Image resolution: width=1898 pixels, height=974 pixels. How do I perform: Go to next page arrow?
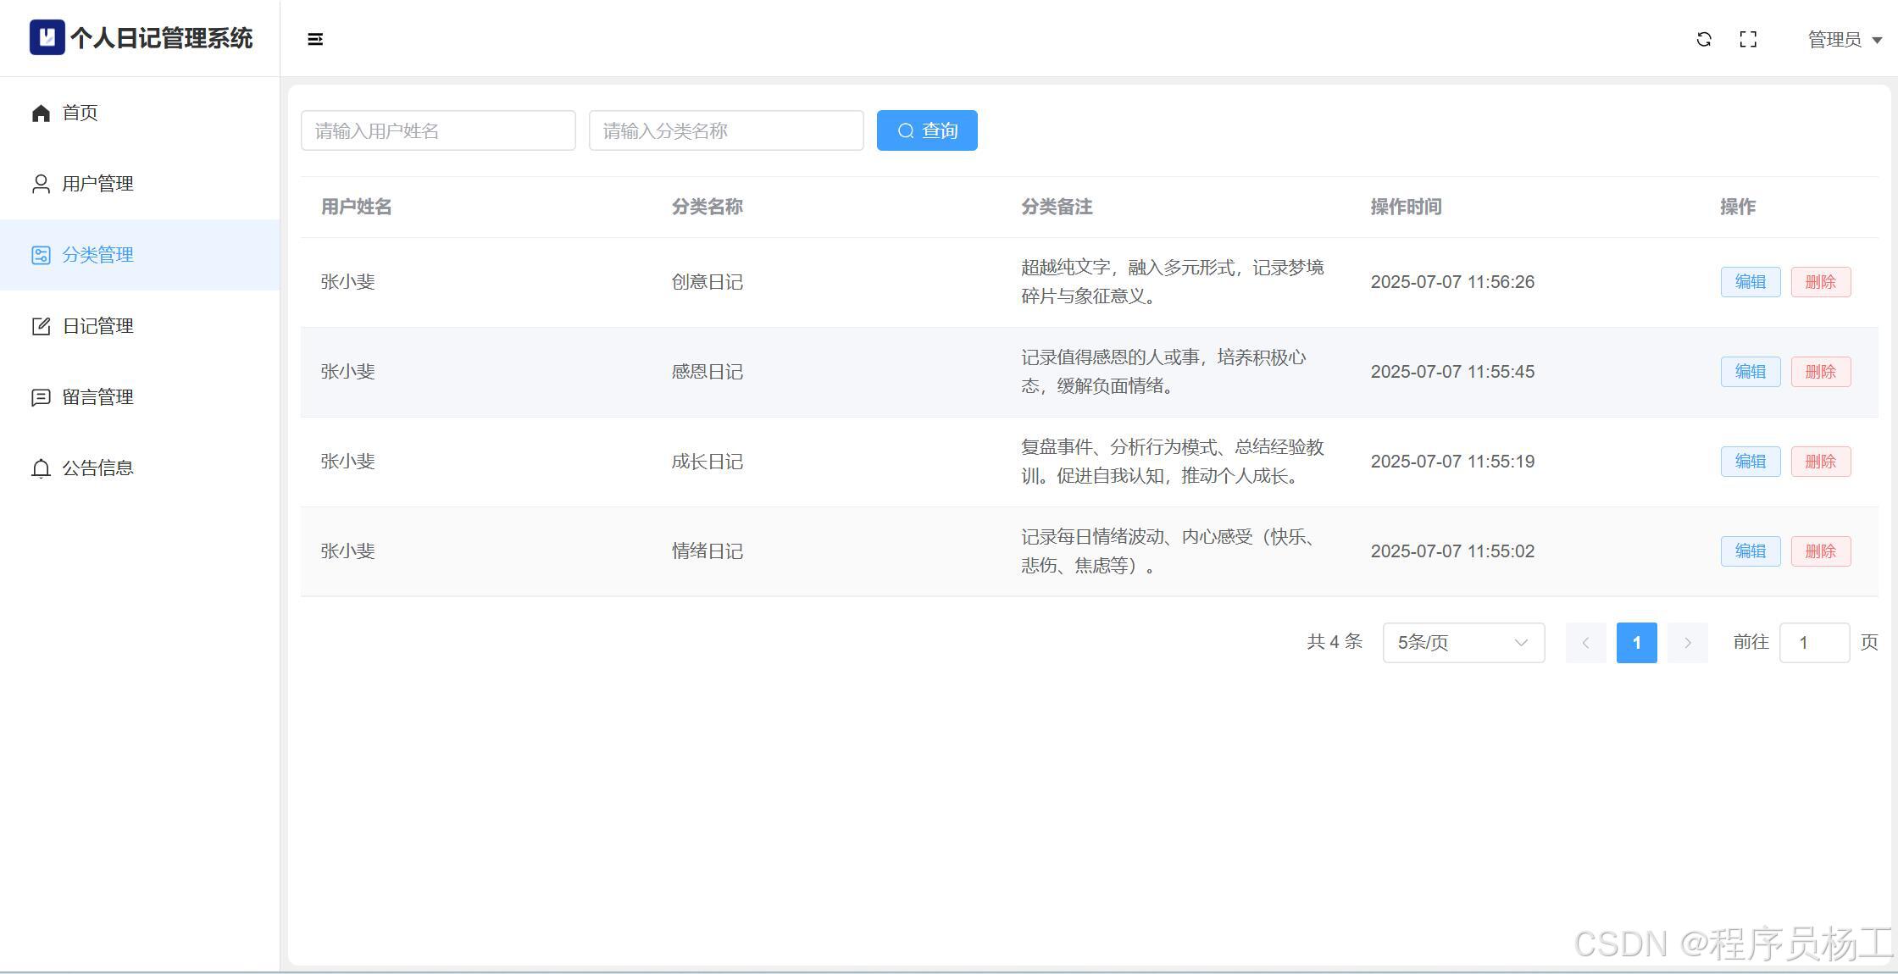click(1687, 643)
